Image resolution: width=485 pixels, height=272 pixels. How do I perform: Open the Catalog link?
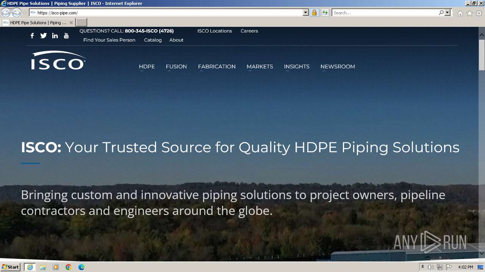point(153,40)
